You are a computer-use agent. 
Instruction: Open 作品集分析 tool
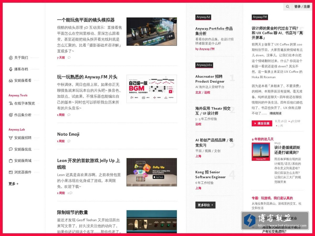(23, 115)
